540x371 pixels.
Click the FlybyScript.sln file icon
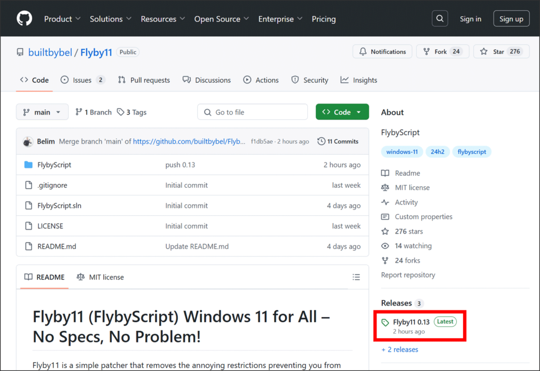pos(28,205)
